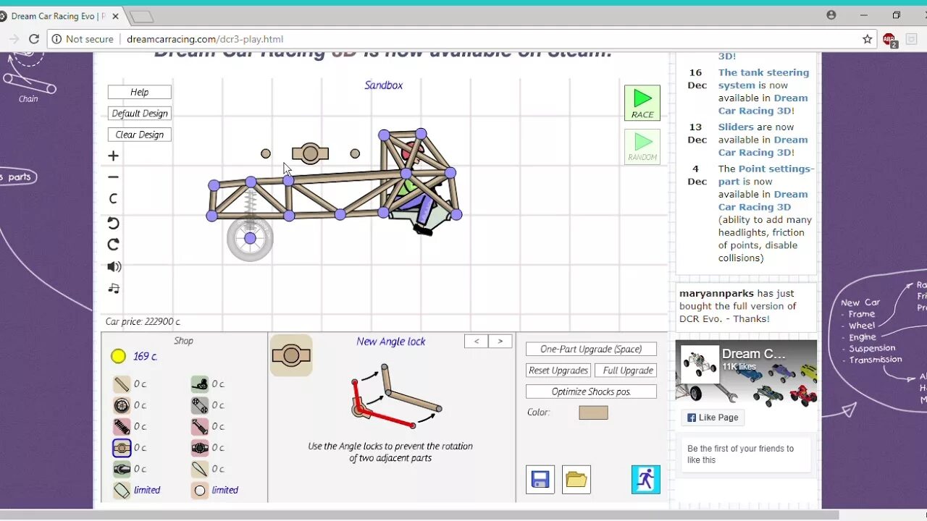Open saved designs folder icon
Viewport: 927px width, 521px height.
[576, 479]
